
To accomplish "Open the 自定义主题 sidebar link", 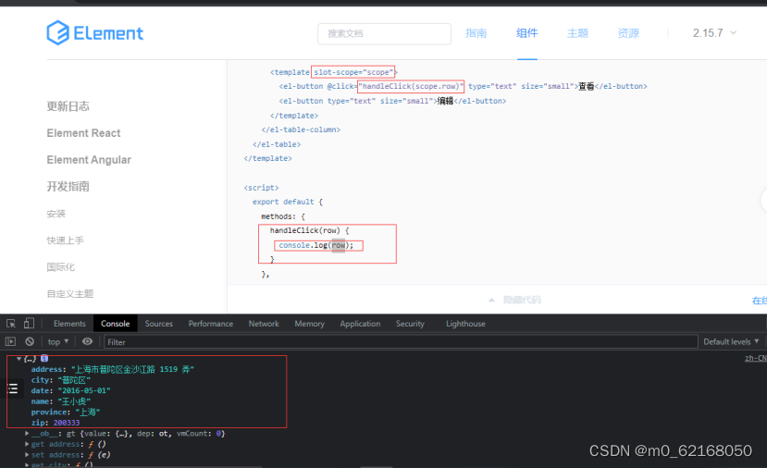I will coord(70,293).
